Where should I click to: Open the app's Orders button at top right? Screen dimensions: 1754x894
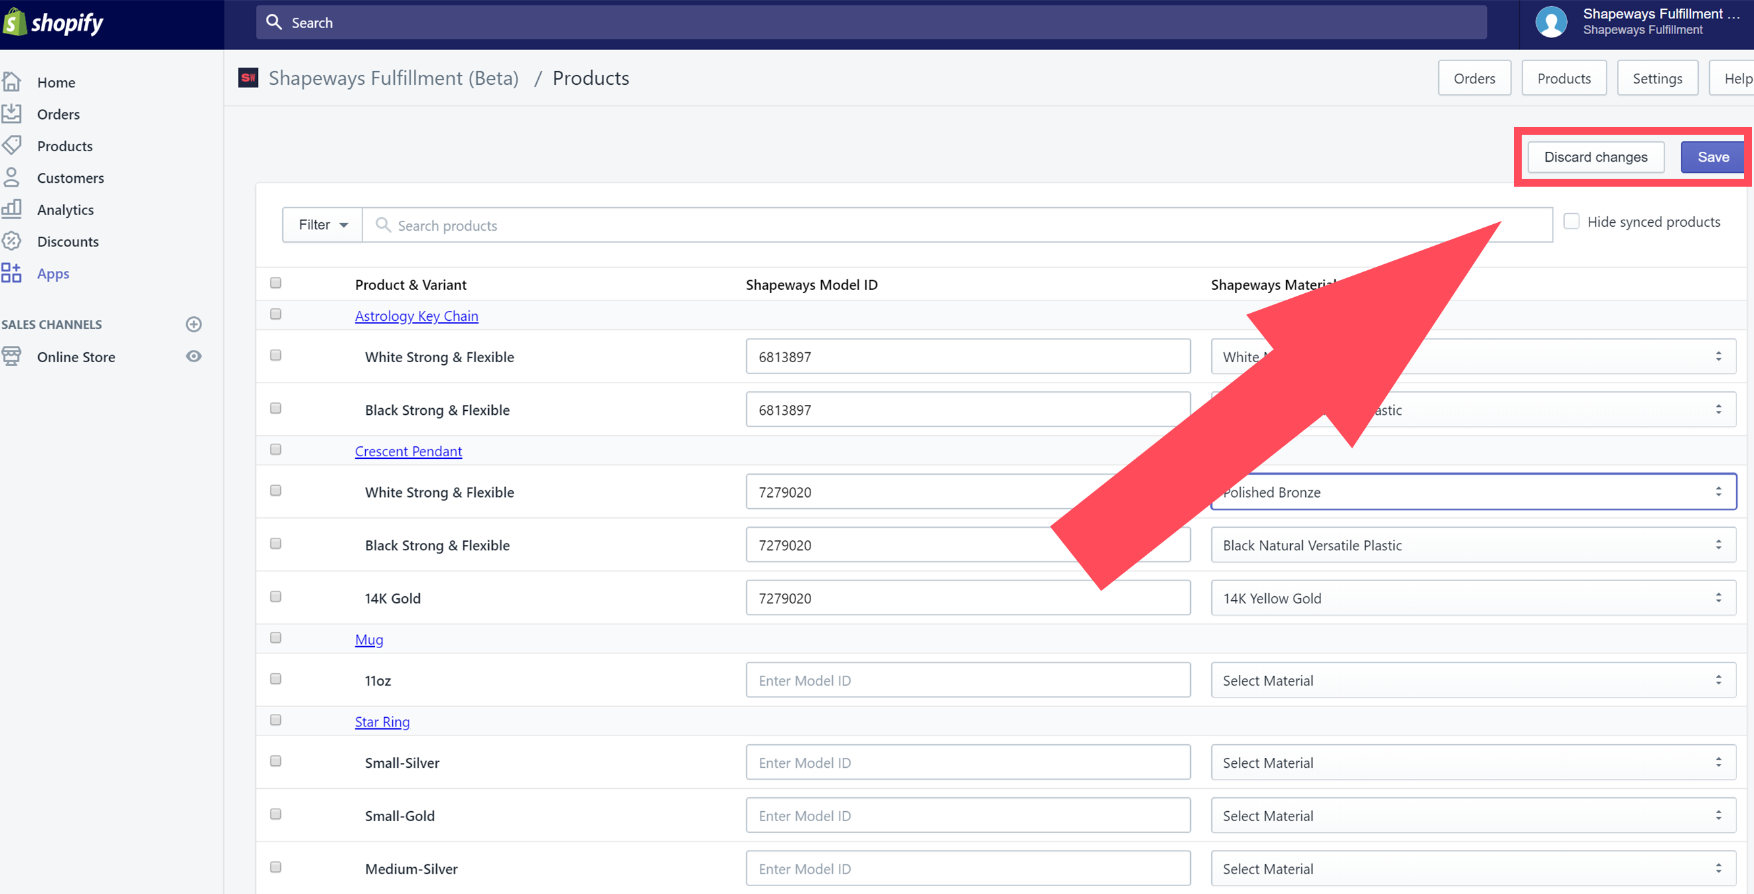tap(1474, 78)
